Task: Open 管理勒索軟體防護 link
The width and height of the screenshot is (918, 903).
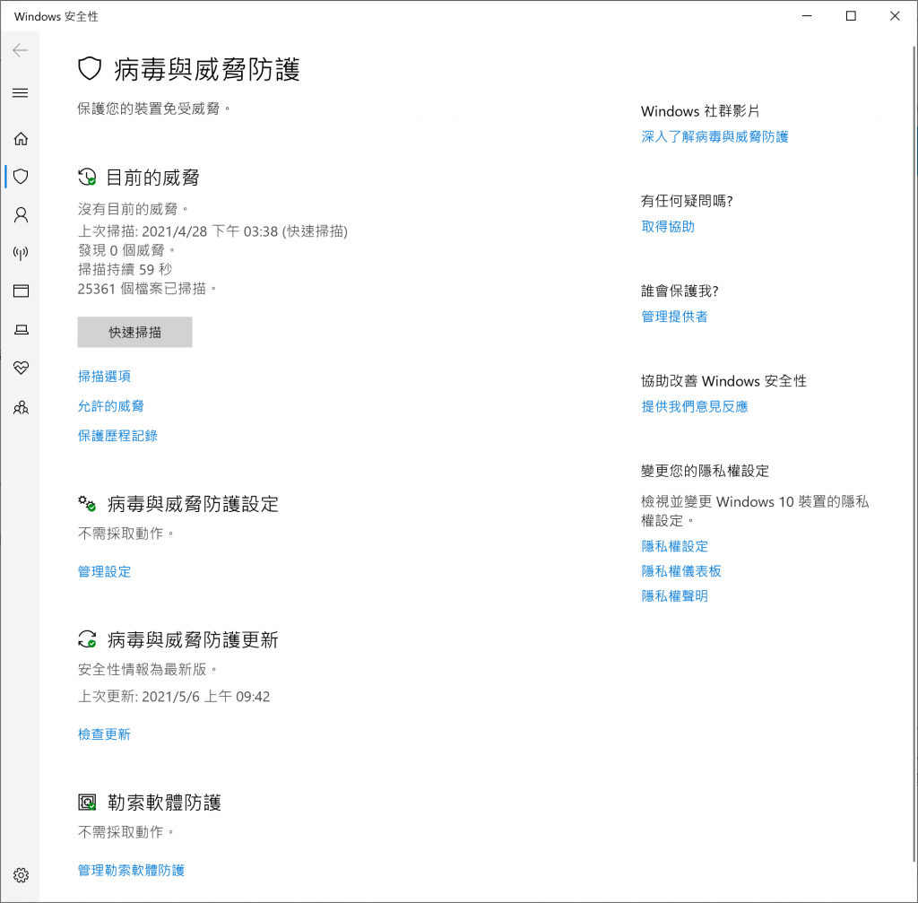Action: (131, 870)
